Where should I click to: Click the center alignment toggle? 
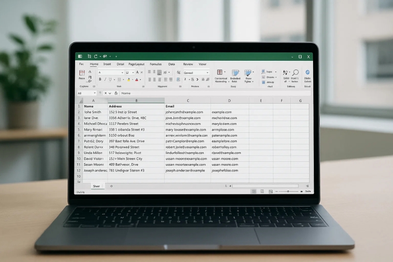click(154, 79)
